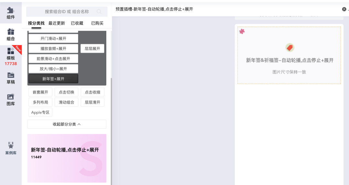Click the 预置插槽-新年签 title text

point(154,9)
